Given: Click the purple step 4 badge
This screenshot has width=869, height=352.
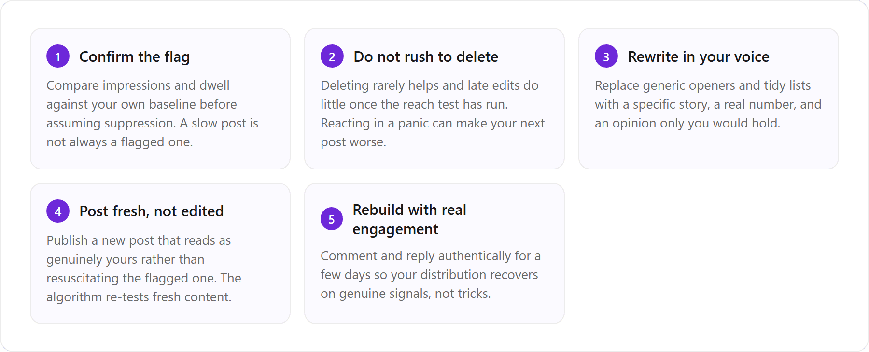Looking at the screenshot, I should 58,211.
